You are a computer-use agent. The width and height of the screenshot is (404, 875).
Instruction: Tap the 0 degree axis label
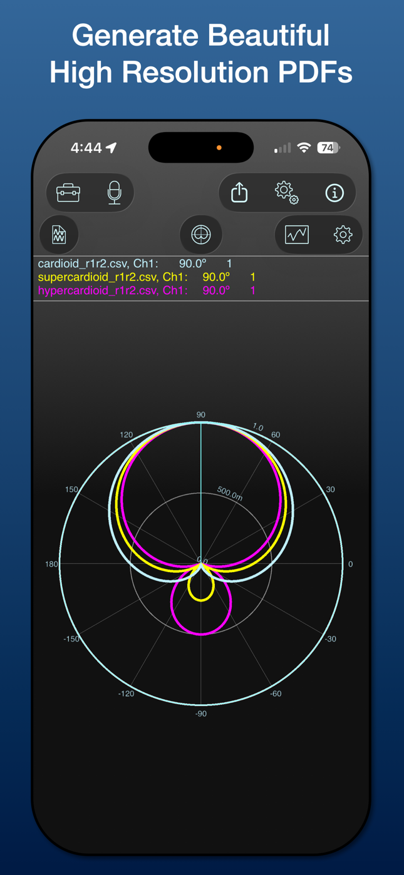pyautogui.click(x=350, y=564)
